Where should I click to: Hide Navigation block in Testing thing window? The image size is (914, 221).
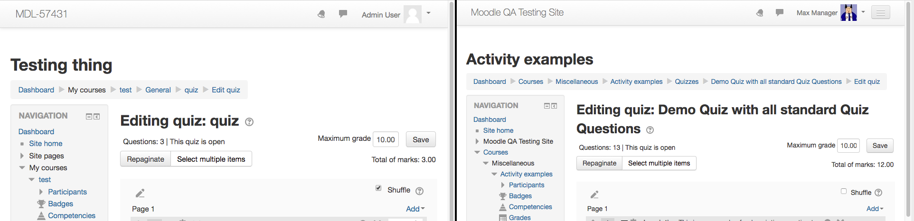[x=89, y=117]
